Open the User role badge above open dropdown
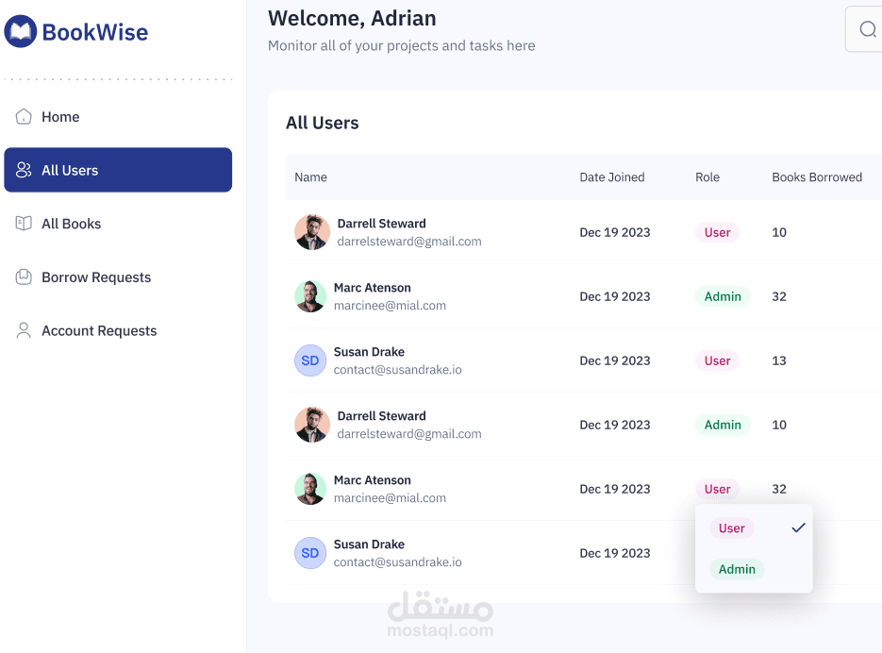The width and height of the screenshot is (882, 653). (x=717, y=489)
